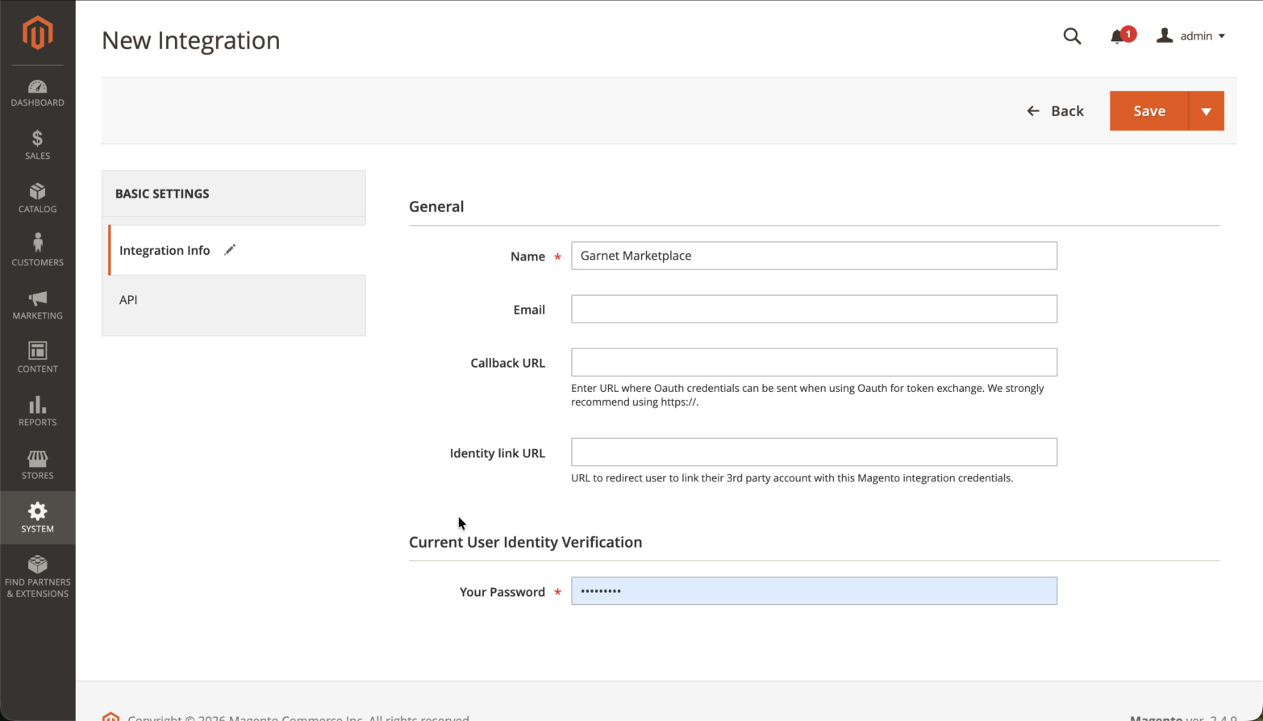Open the Customers menu icon
1263x721 pixels.
pyautogui.click(x=37, y=243)
